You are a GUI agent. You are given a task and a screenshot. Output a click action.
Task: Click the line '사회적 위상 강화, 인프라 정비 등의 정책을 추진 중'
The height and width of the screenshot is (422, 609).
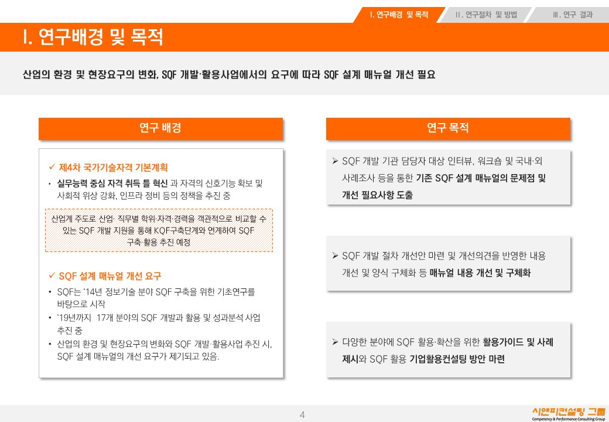point(143,195)
